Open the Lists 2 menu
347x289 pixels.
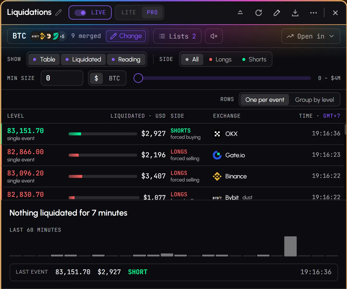tap(177, 36)
